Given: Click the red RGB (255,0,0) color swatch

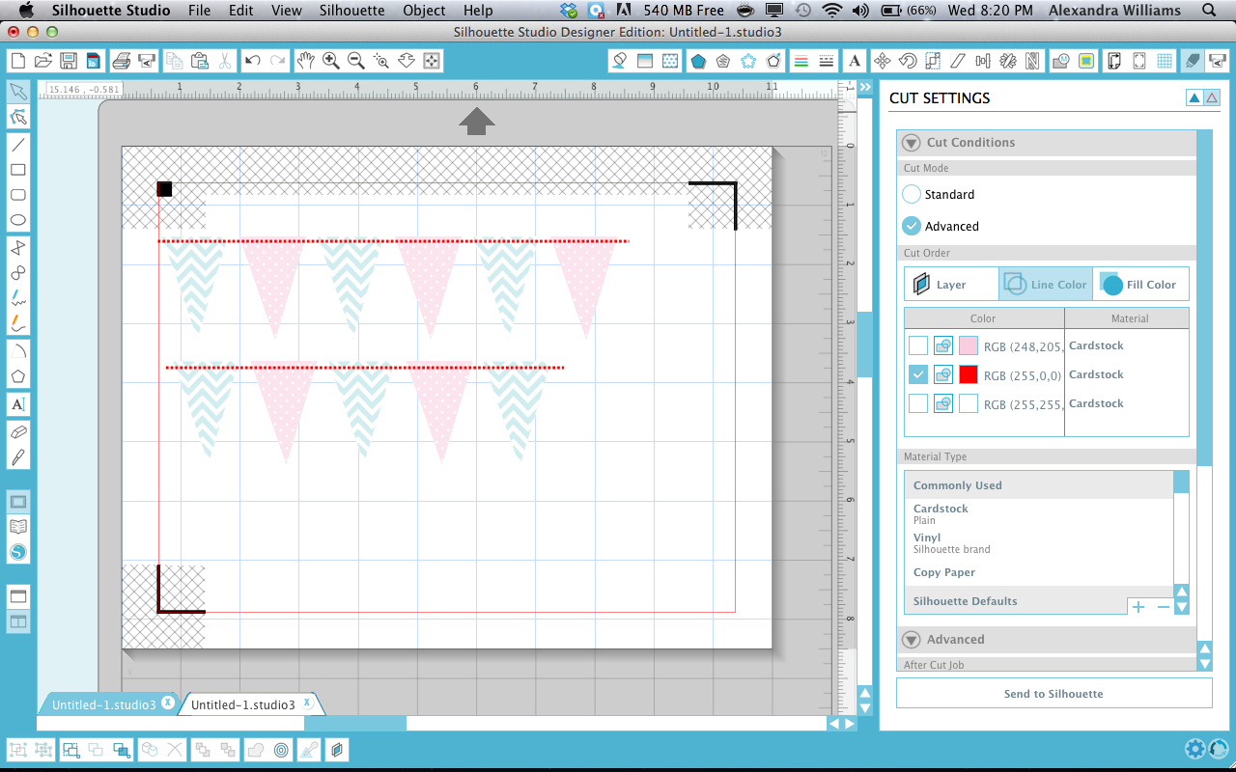Looking at the screenshot, I should (968, 374).
